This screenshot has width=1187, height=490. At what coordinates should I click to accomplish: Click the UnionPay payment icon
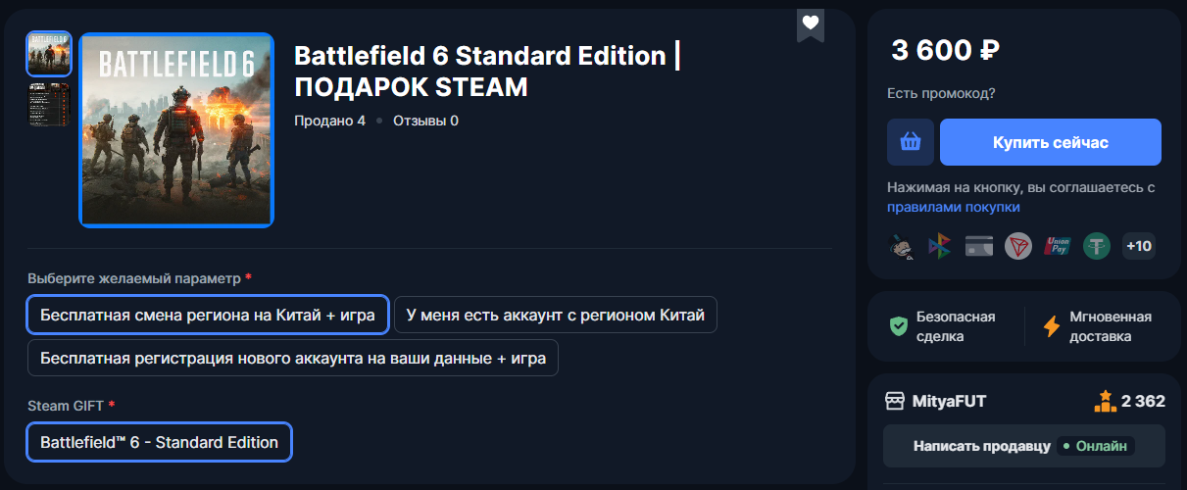point(1057,246)
